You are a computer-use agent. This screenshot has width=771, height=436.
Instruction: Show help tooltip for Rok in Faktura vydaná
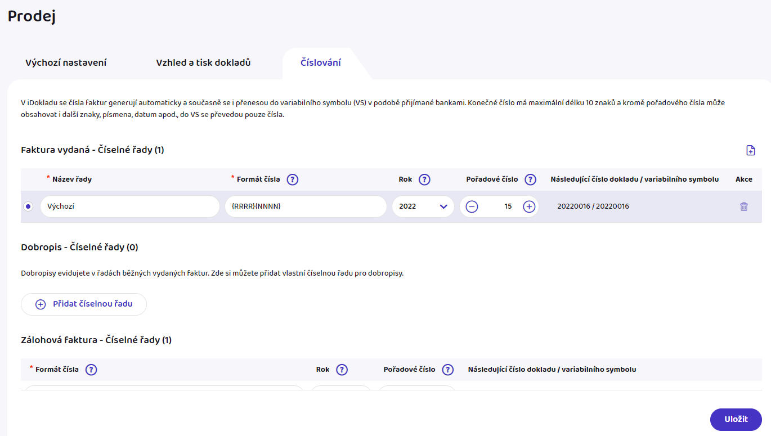click(x=425, y=179)
